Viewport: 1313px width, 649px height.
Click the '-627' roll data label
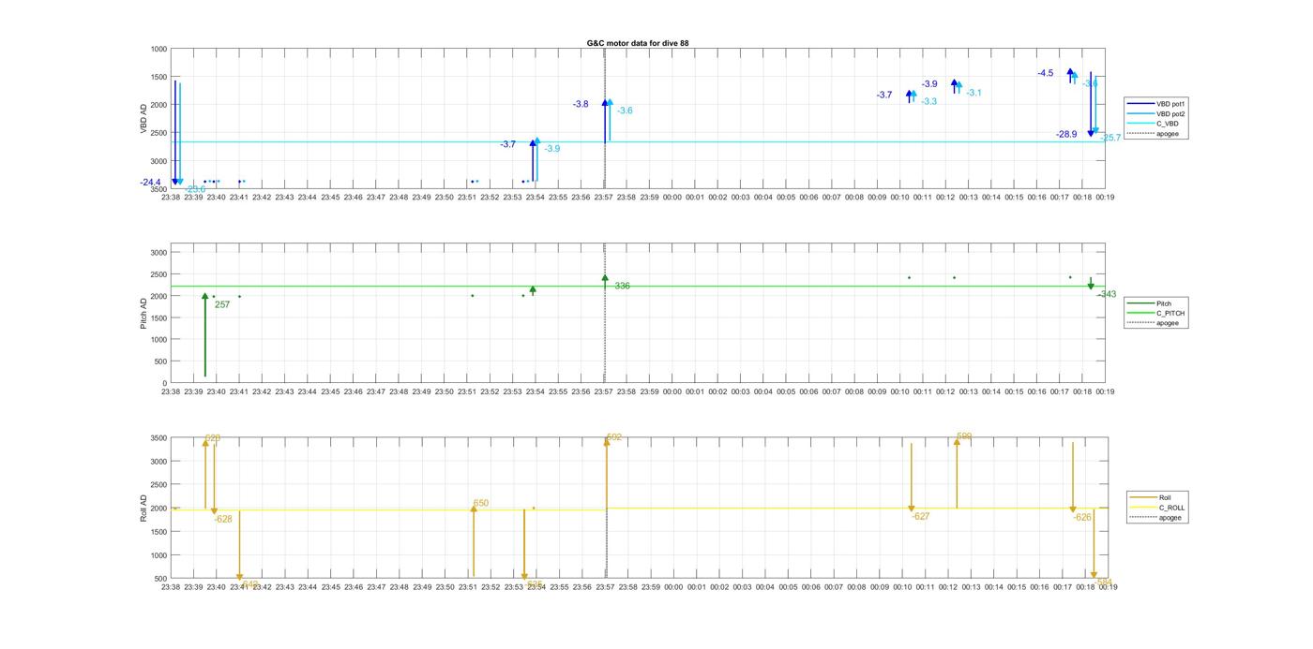click(921, 516)
